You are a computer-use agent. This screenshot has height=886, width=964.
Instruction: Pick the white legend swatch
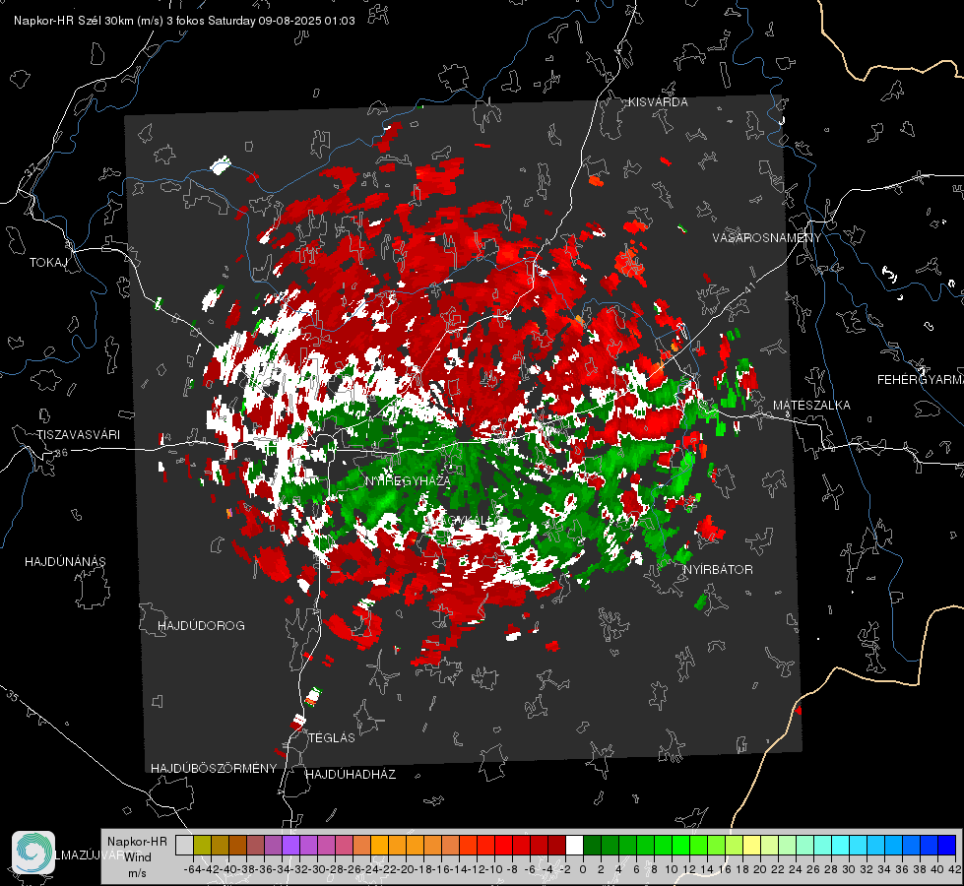(574, 845)
